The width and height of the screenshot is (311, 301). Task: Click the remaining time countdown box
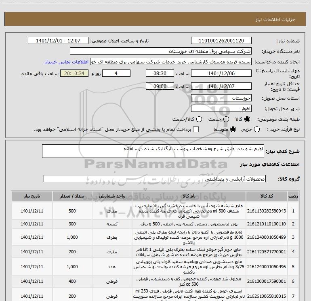click(74, 74)
